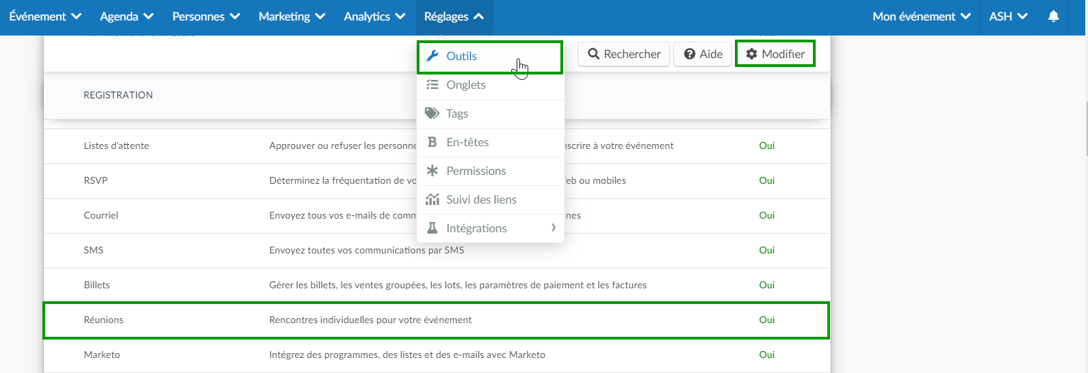Open the Mon événement dropdown
This screenshot has width=1088, height=373.
(x=922, y=16)
